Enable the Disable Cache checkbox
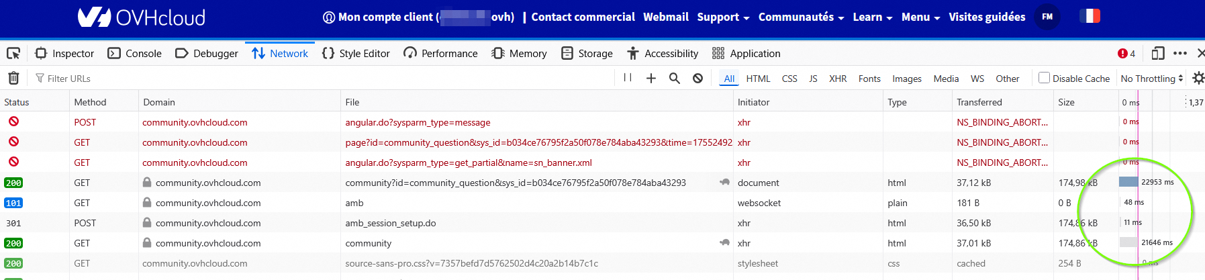The width and height of the screenshot is (1205, 280). click(x=1045, y=78)
